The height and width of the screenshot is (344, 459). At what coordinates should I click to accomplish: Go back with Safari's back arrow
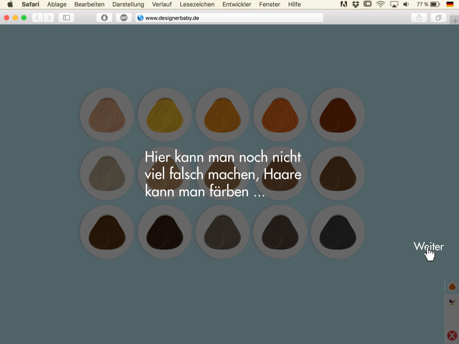point(37,18)
